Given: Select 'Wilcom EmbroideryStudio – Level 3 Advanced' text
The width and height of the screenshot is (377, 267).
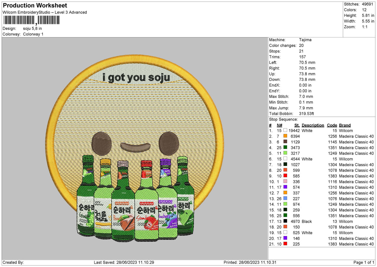Looking at the screenshot, I should point(45,12).
